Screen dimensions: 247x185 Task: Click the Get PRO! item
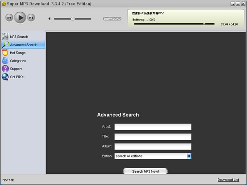pyautogui.click(x=23, y=77)
